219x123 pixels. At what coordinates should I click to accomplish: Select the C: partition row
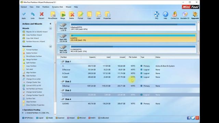pos(130,66)
